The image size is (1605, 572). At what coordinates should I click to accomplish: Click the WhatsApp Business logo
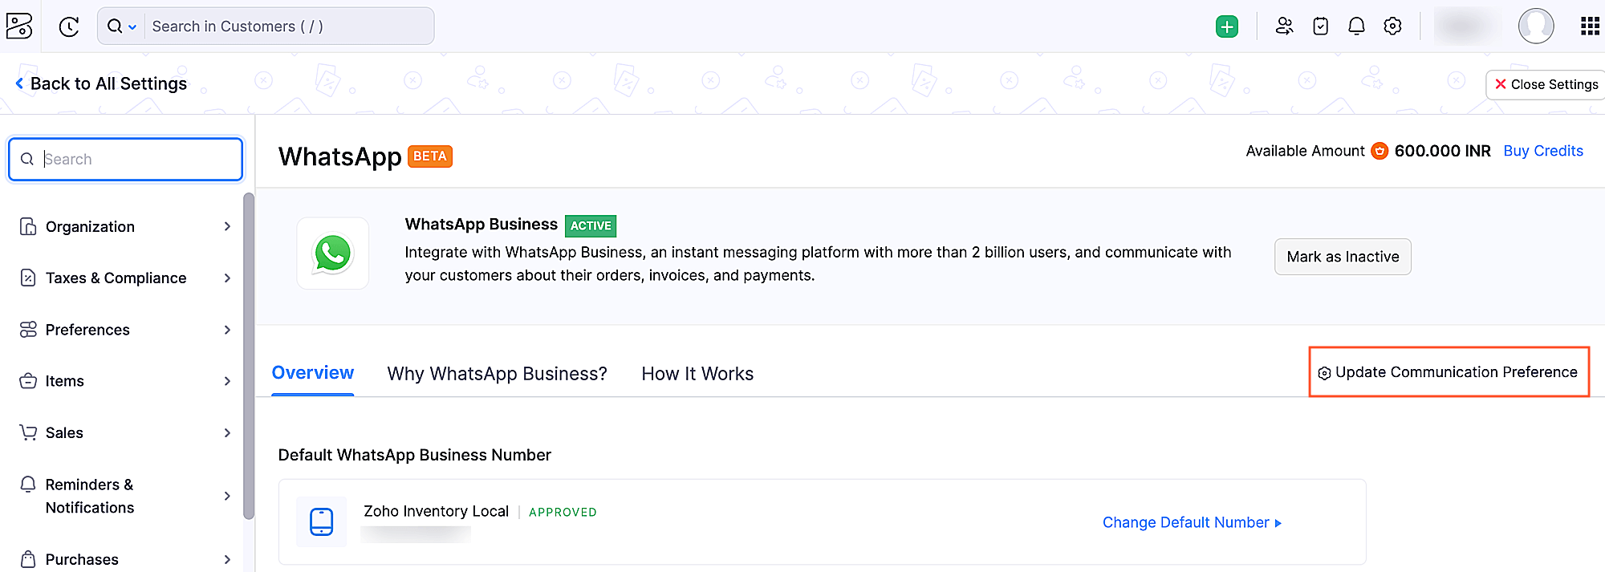point(332,253)
